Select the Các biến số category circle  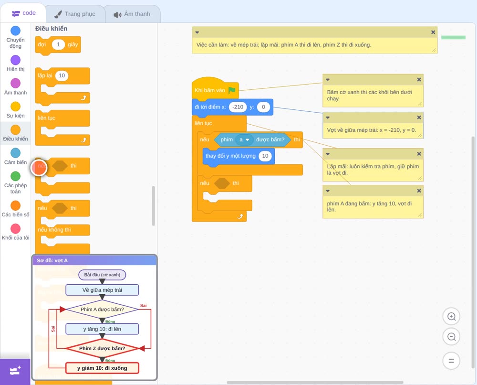point(16,205)
